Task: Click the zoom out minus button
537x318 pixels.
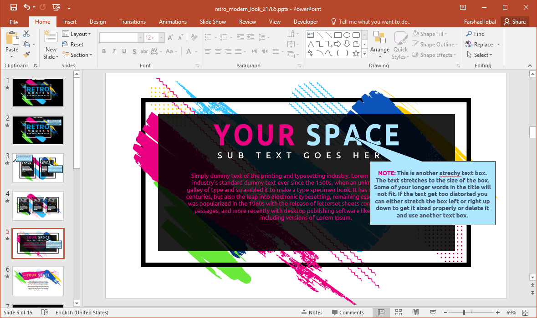Action: point(445,313)
